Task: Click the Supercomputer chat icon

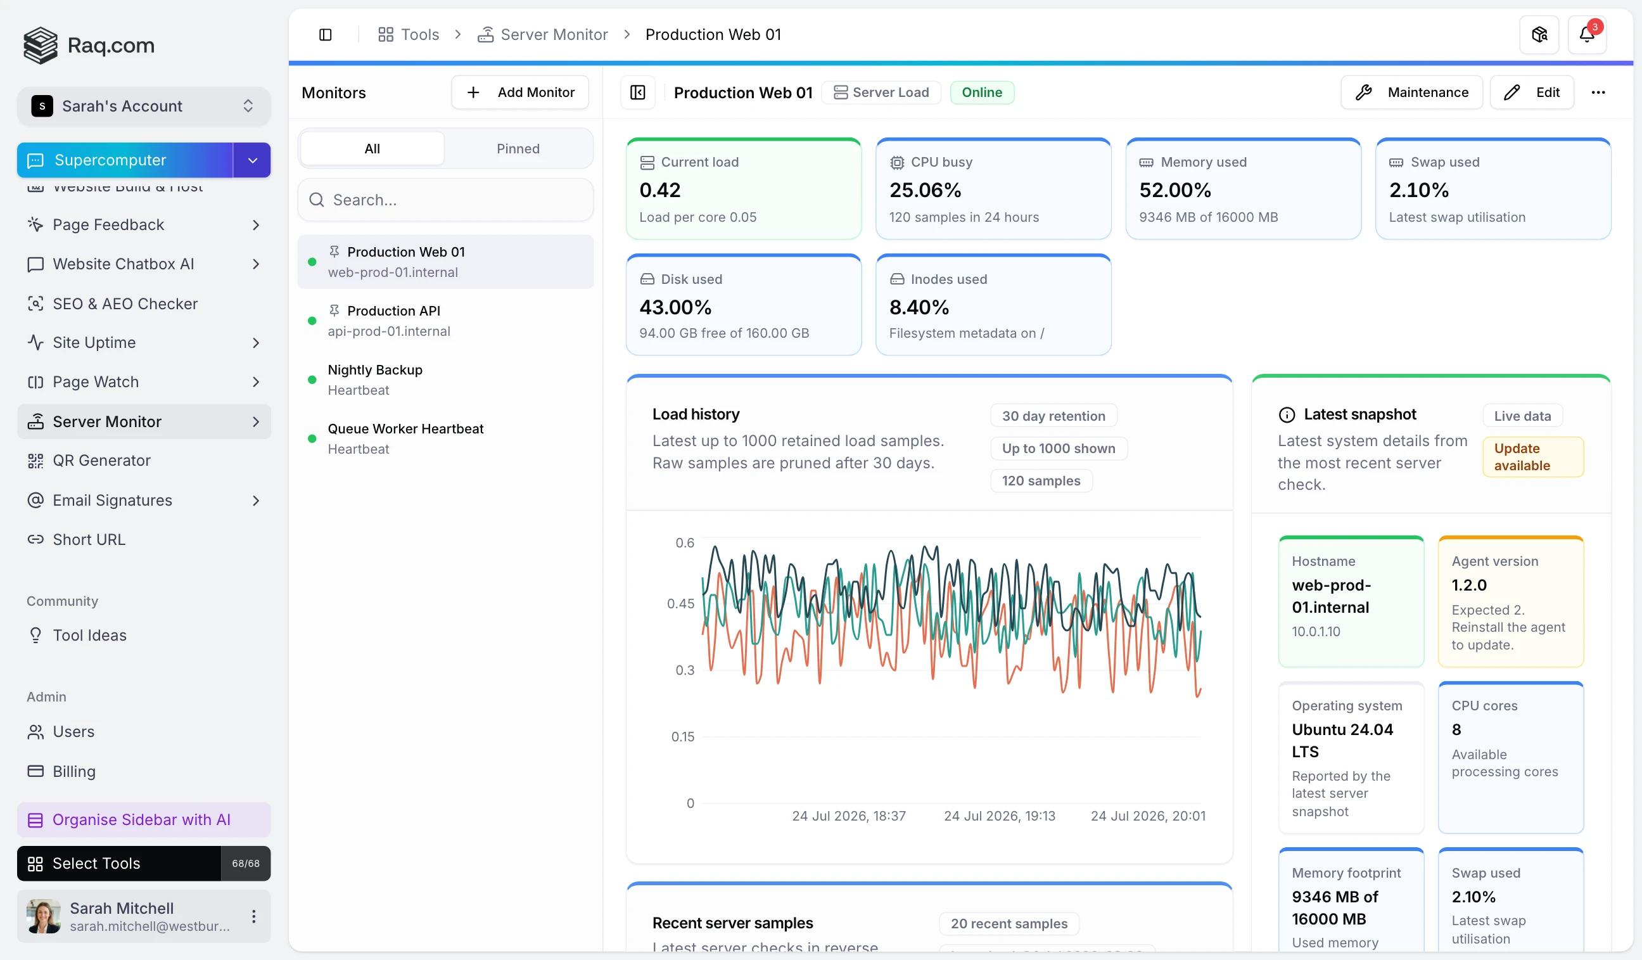Action: tap(35, 160)
